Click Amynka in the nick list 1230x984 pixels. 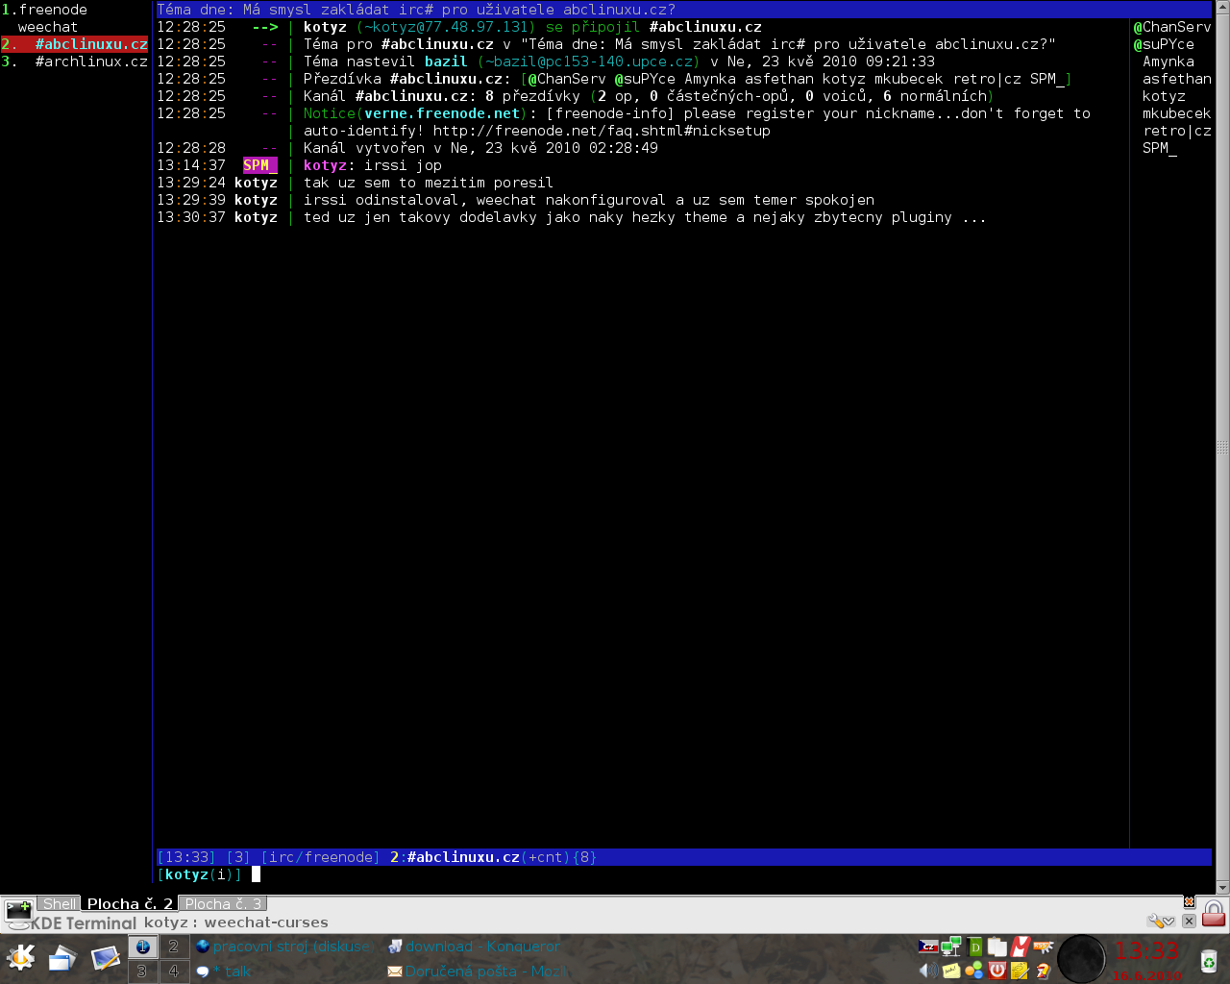[x=1168, y=61]
